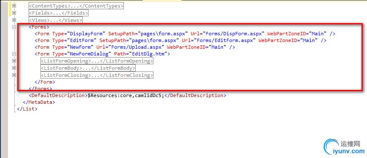367x158 pixels.
Task: Click the "EditDlg.htm" Path value
Action: pyautogui.click(x=148, y=54)
